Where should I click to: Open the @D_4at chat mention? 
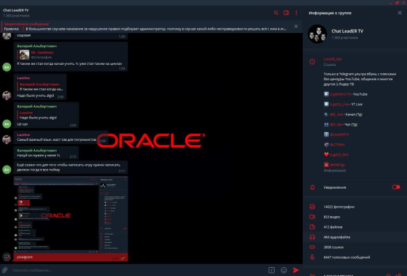pos(336,125)
